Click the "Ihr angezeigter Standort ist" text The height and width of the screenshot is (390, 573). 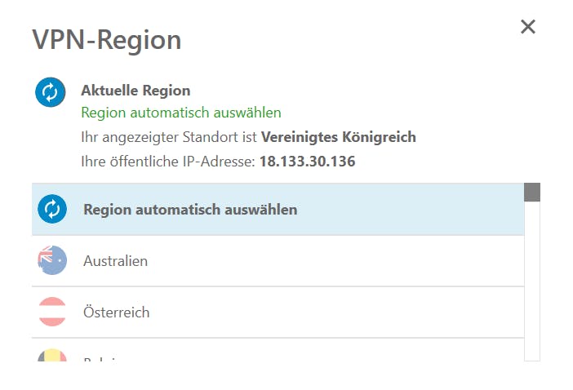169,137
